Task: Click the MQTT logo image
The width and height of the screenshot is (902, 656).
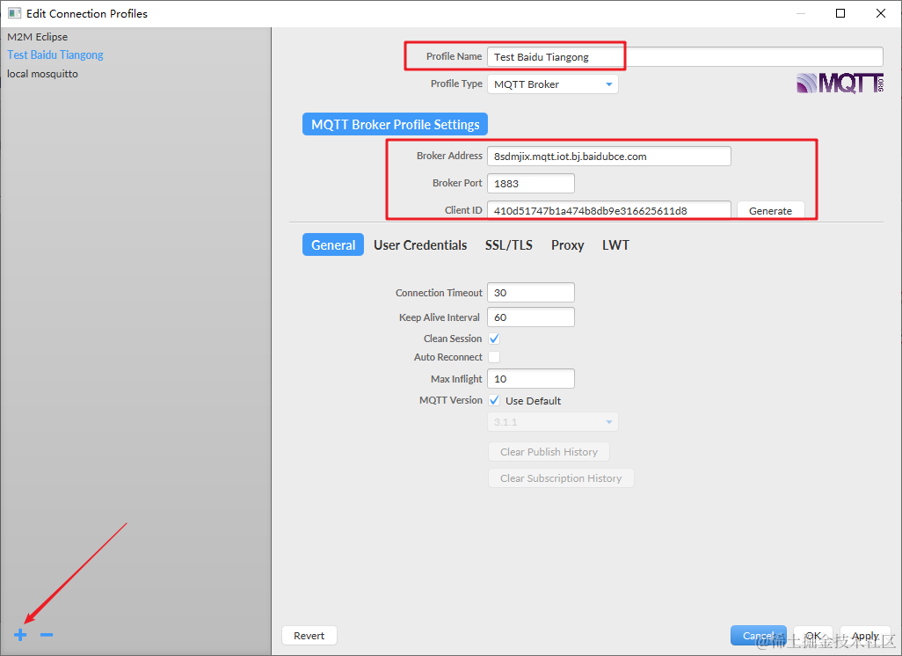Action: click(840, 83)
